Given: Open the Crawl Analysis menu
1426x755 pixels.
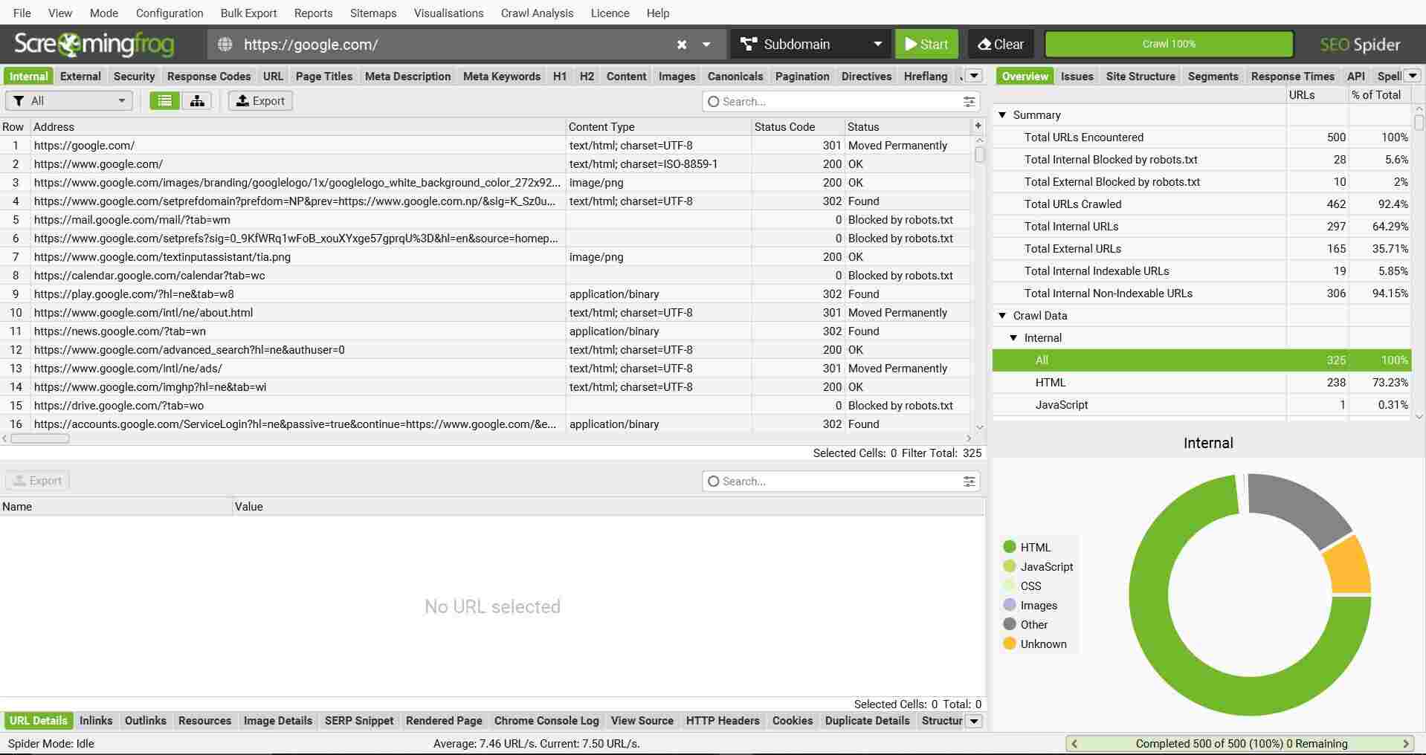Looking at the screenshot, I should click(x=537, y=13).
